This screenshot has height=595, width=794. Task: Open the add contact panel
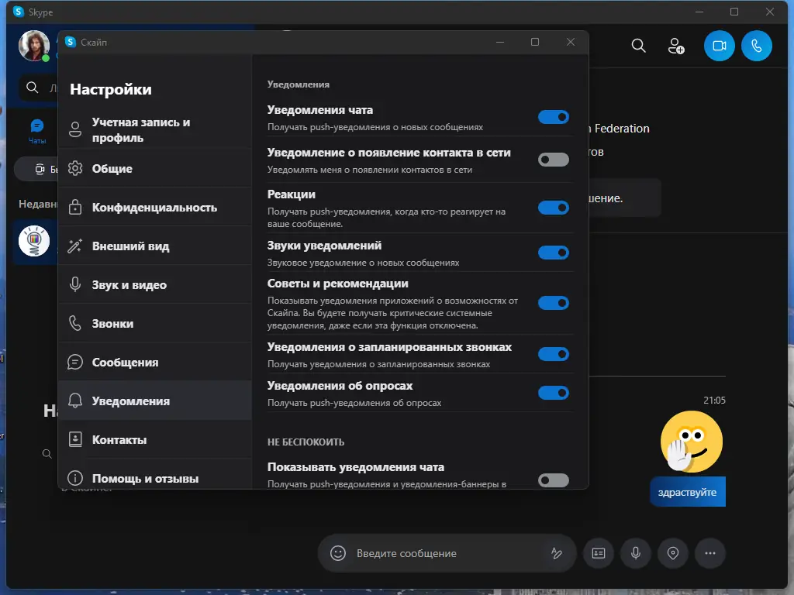tap(676, 46)
